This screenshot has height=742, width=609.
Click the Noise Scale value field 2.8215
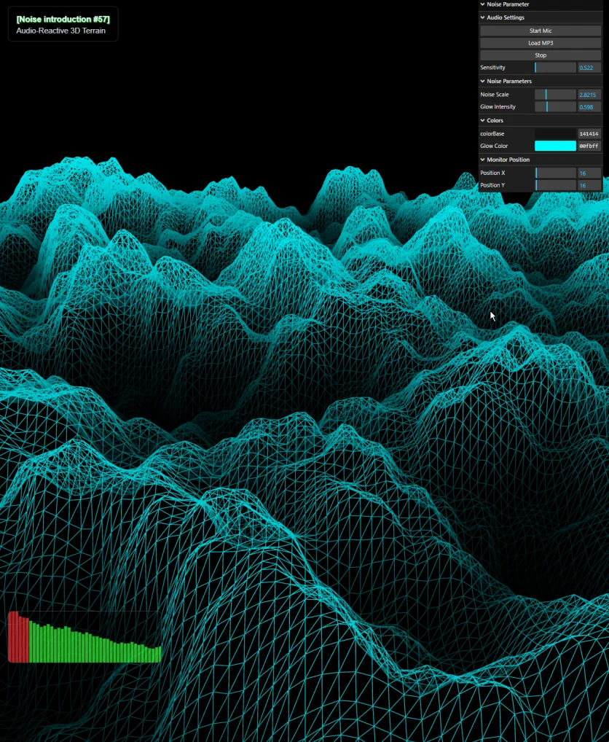pyautogui.click(x=589, y=95)
